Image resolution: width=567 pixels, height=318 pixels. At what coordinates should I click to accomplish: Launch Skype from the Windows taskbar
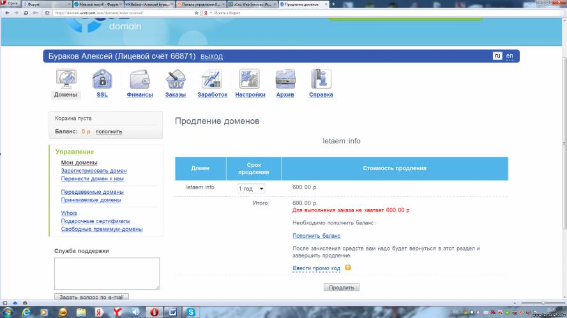click(x=191, y=312)
